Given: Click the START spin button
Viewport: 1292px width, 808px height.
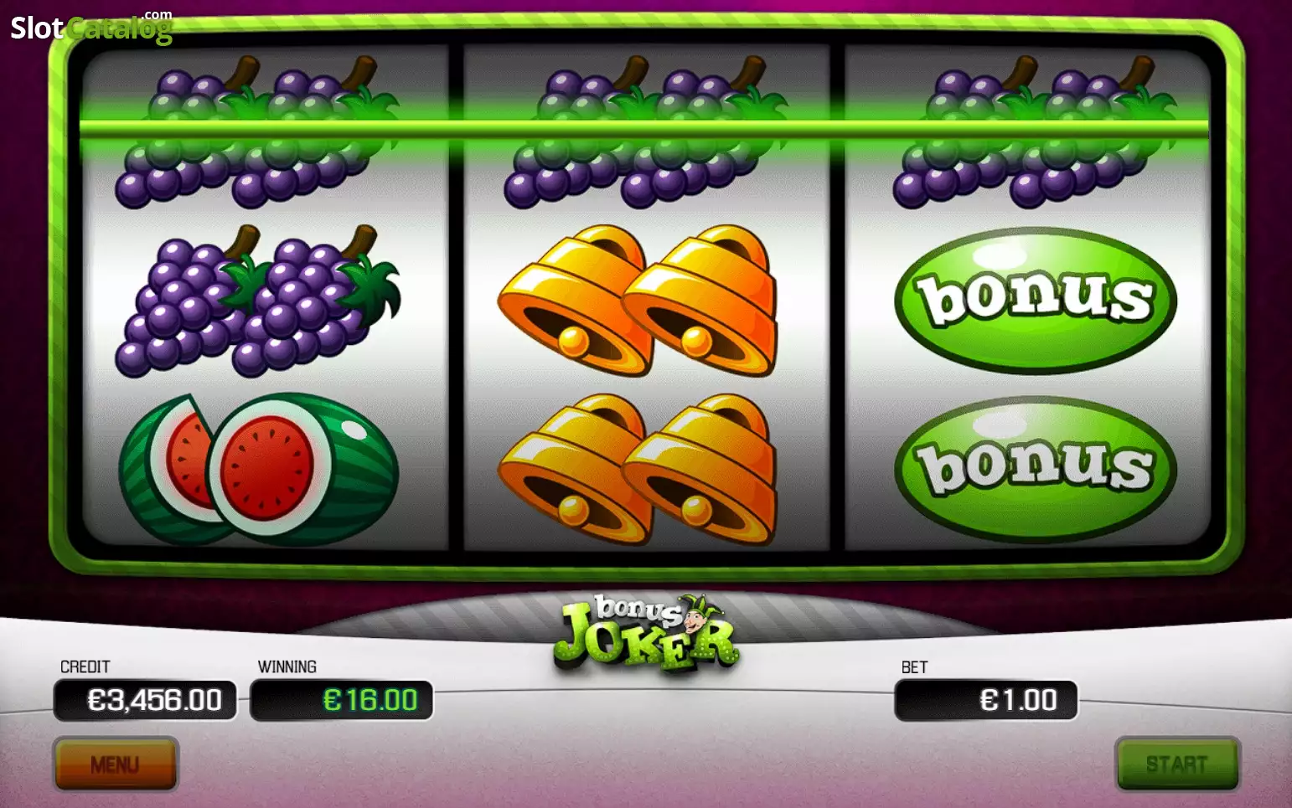Looking at the screenshot, I should point(1177,764).
